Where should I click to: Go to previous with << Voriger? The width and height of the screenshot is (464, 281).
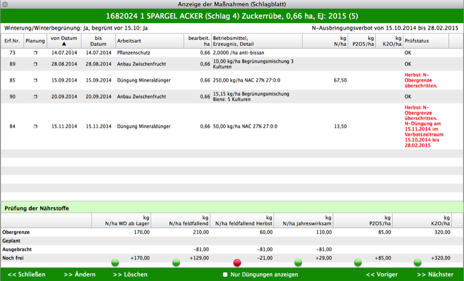tap(382, 275)
